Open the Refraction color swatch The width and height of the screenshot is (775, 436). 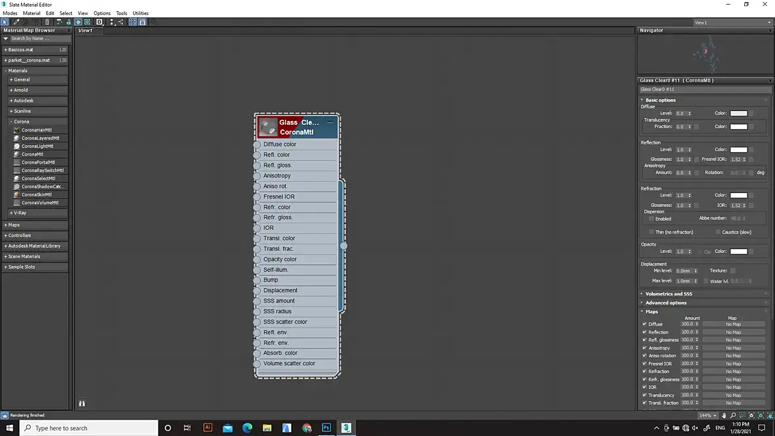coord(739,195)
